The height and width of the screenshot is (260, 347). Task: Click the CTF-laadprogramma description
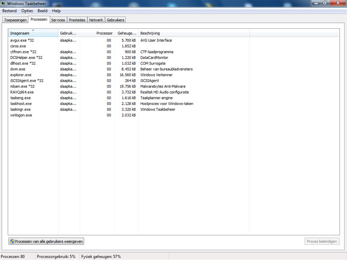point(157,52)
